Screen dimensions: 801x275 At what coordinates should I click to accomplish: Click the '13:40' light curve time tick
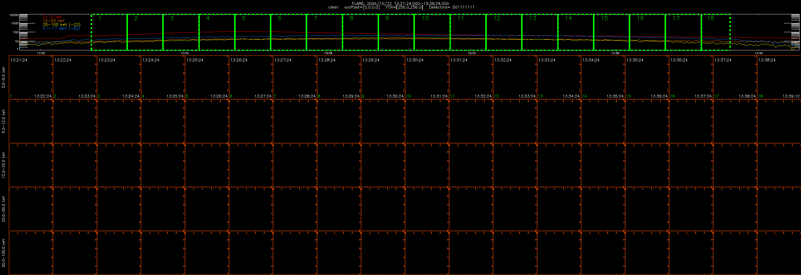tap(759, 53)
